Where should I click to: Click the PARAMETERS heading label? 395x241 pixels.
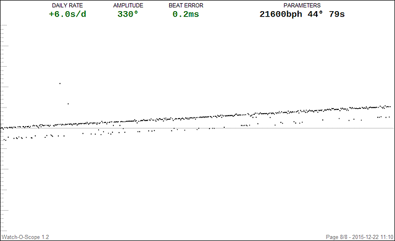(x=302, y=6)
